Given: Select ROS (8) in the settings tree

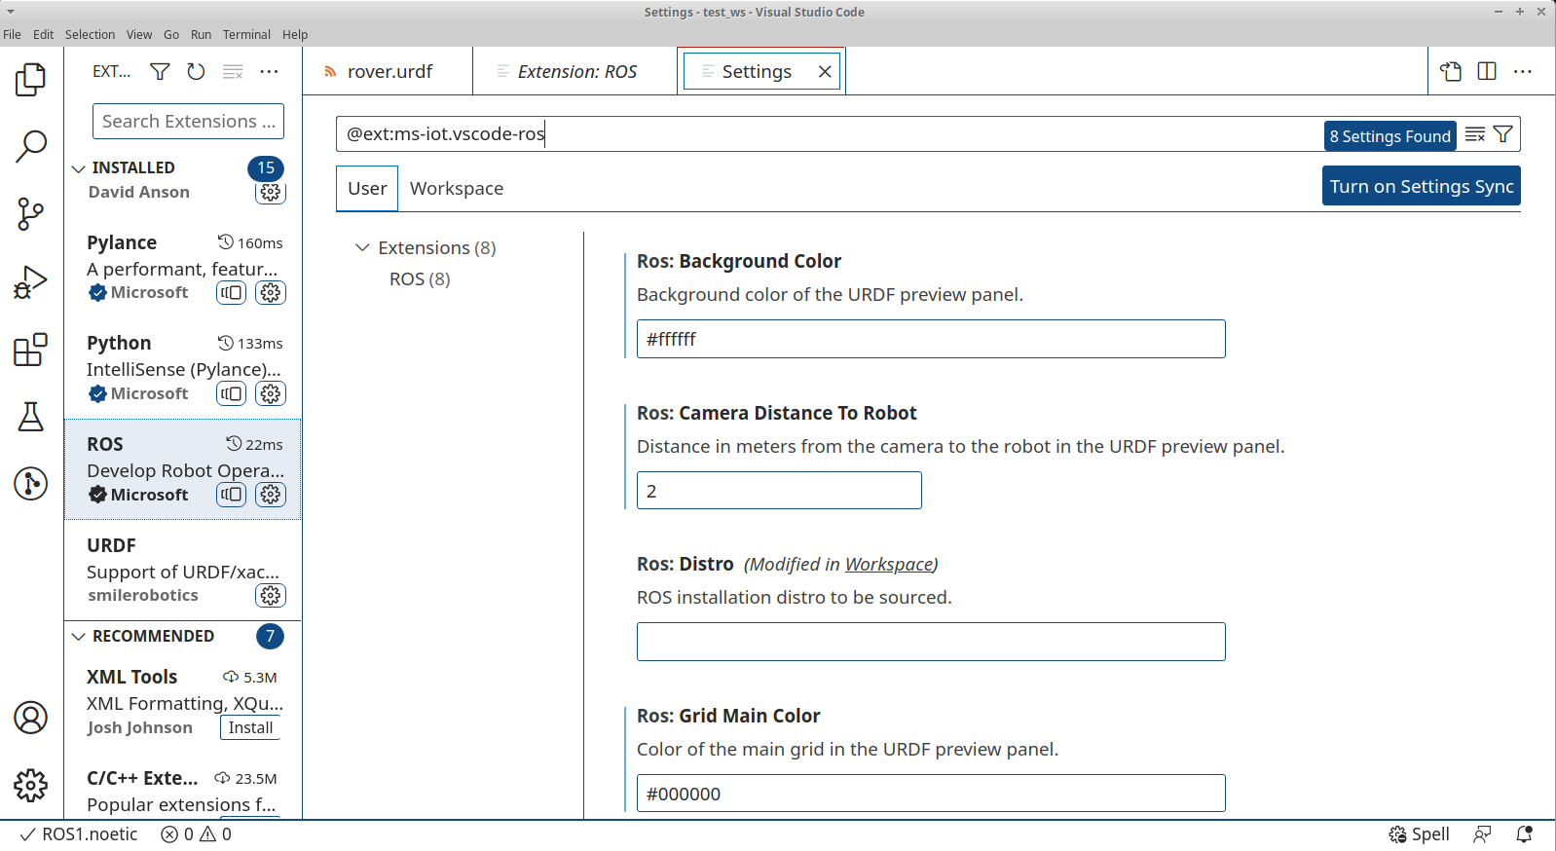Looking at the screenshot, I should pos(420,278).
